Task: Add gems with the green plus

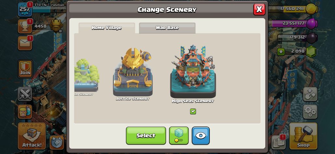Action: coord(281,52)
